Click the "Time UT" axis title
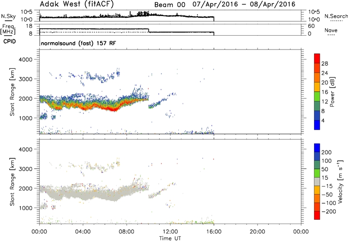The height and width of the screenshot is (241, 348). pyautogui.click(x=170, y=238)
